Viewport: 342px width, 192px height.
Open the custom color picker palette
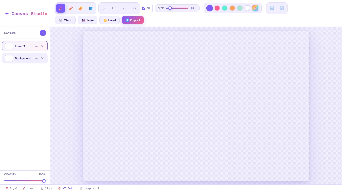point(255,8)
